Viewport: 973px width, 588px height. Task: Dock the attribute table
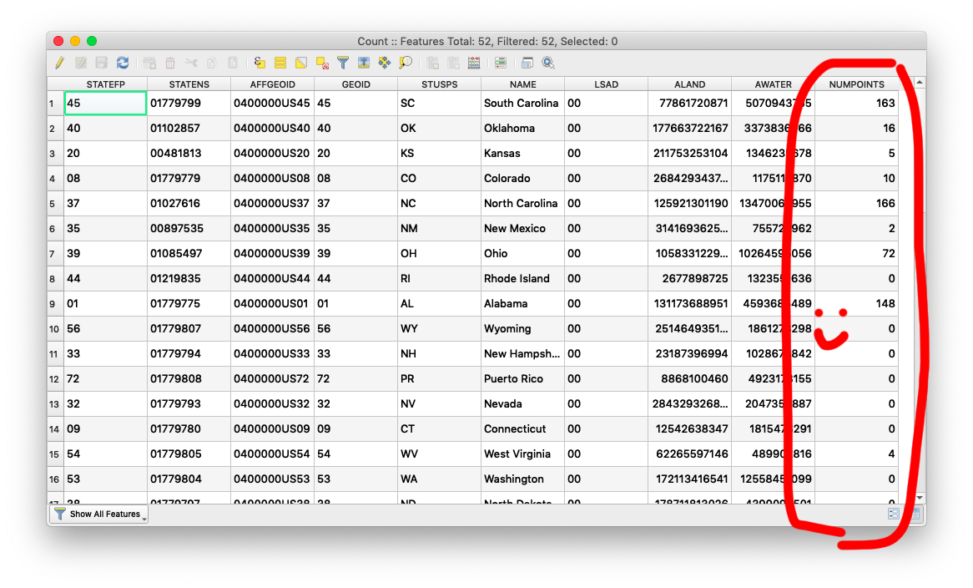coord(527,63)
